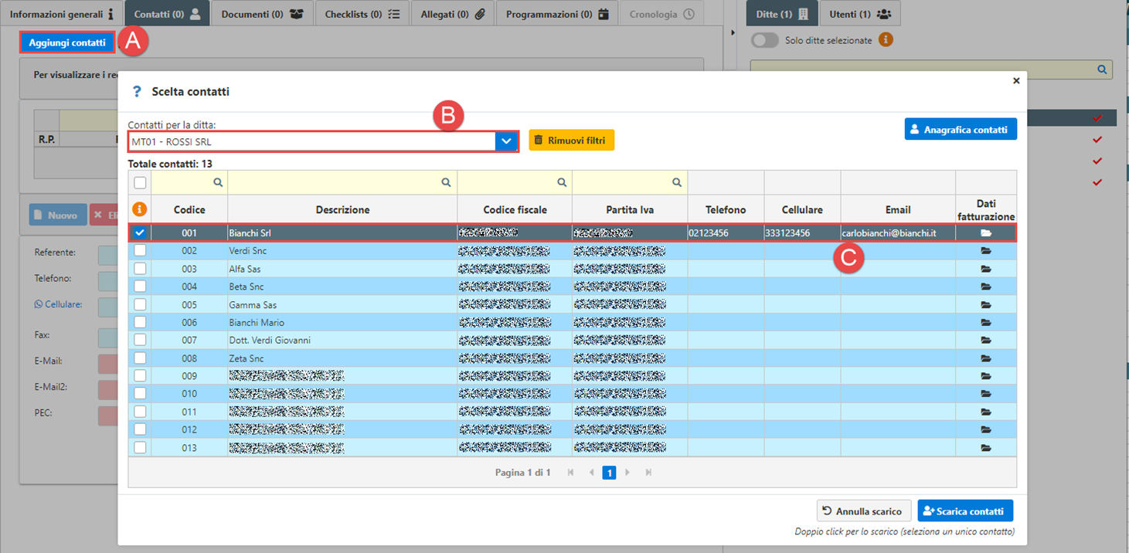Select page 1 in the pagination
The image size is (1129, 553).
pos(609,472)
